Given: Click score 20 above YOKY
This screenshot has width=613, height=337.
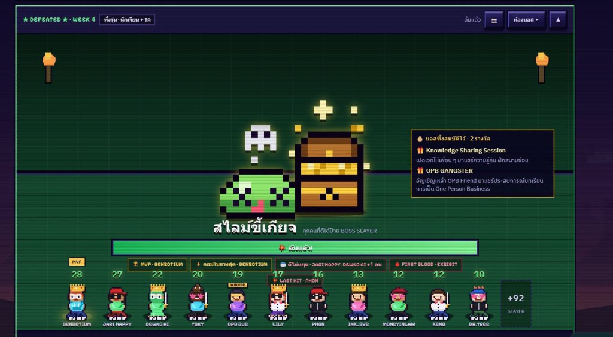Looking at the screenshot, I should pos(198,275).
